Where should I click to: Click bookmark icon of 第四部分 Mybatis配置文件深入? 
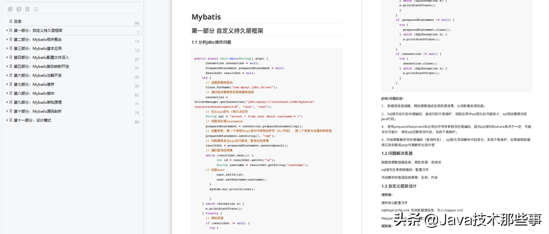pos(11,58)
